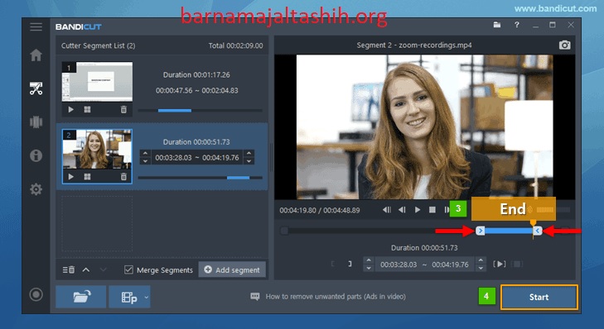This screenshot has height=329, width=604.
Task: Click the 00:03:28.03 start field in segment 2 row
Action: pos(173,158)
